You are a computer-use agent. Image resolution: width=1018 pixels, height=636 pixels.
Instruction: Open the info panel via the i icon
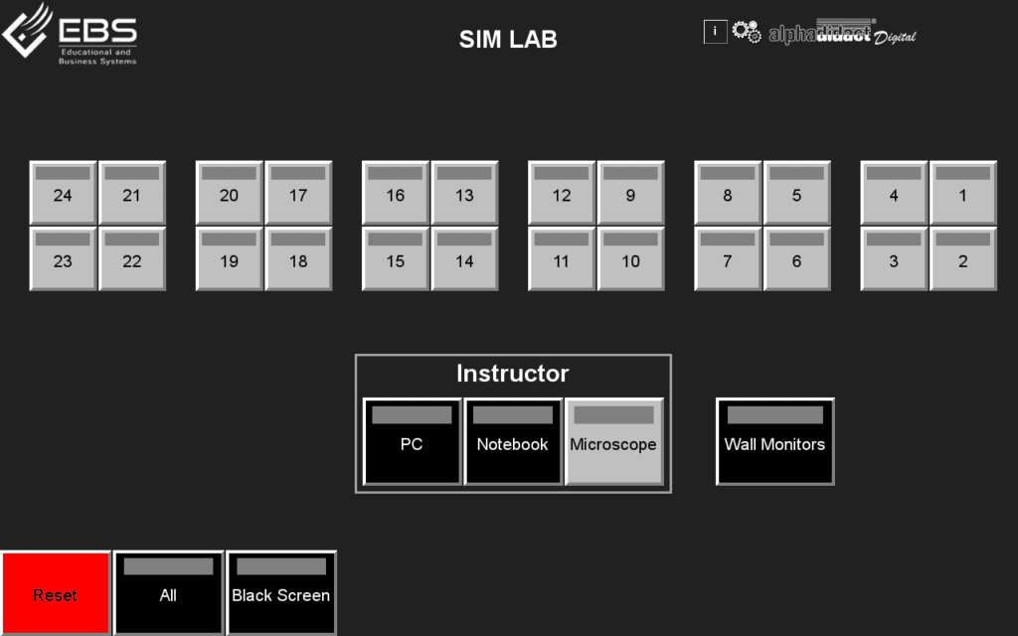pos(715,31)
